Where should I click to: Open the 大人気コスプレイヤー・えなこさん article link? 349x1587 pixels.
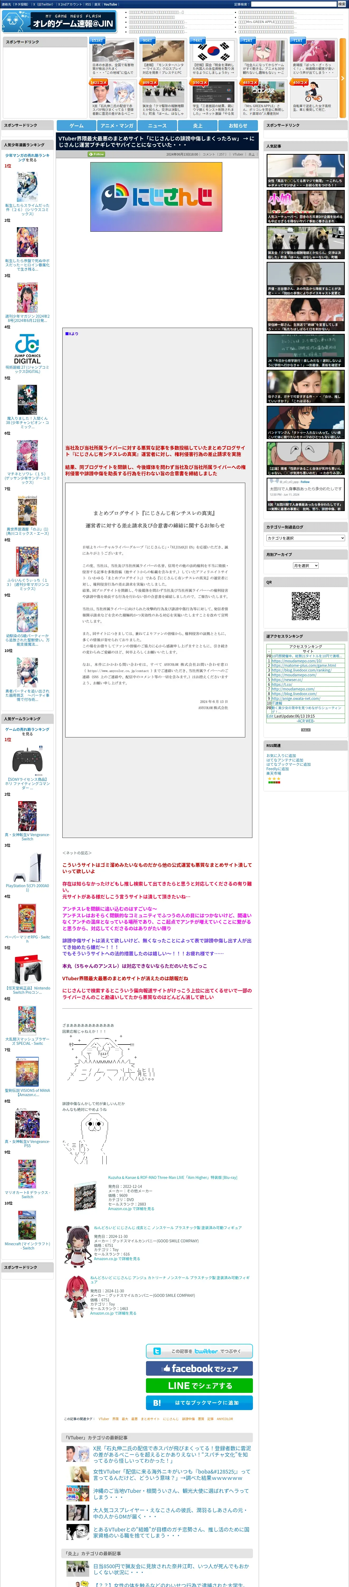(x=171, y=1513)
